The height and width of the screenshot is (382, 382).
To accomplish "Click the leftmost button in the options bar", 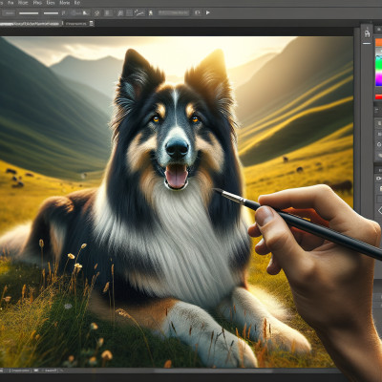I will click(x=10, y=13).
